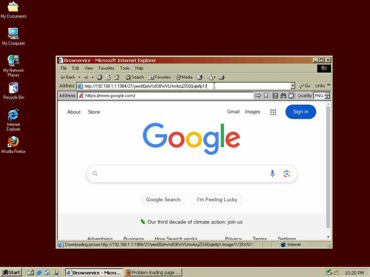Click the magnifier icon in search box
This screenshot has width=370, height=277.
[x=95, y=174]
